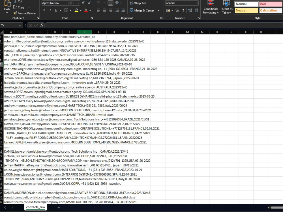
Task: Open the Font Color dropdown arrow
Action: pyautogui.click(x=90, y=10)
